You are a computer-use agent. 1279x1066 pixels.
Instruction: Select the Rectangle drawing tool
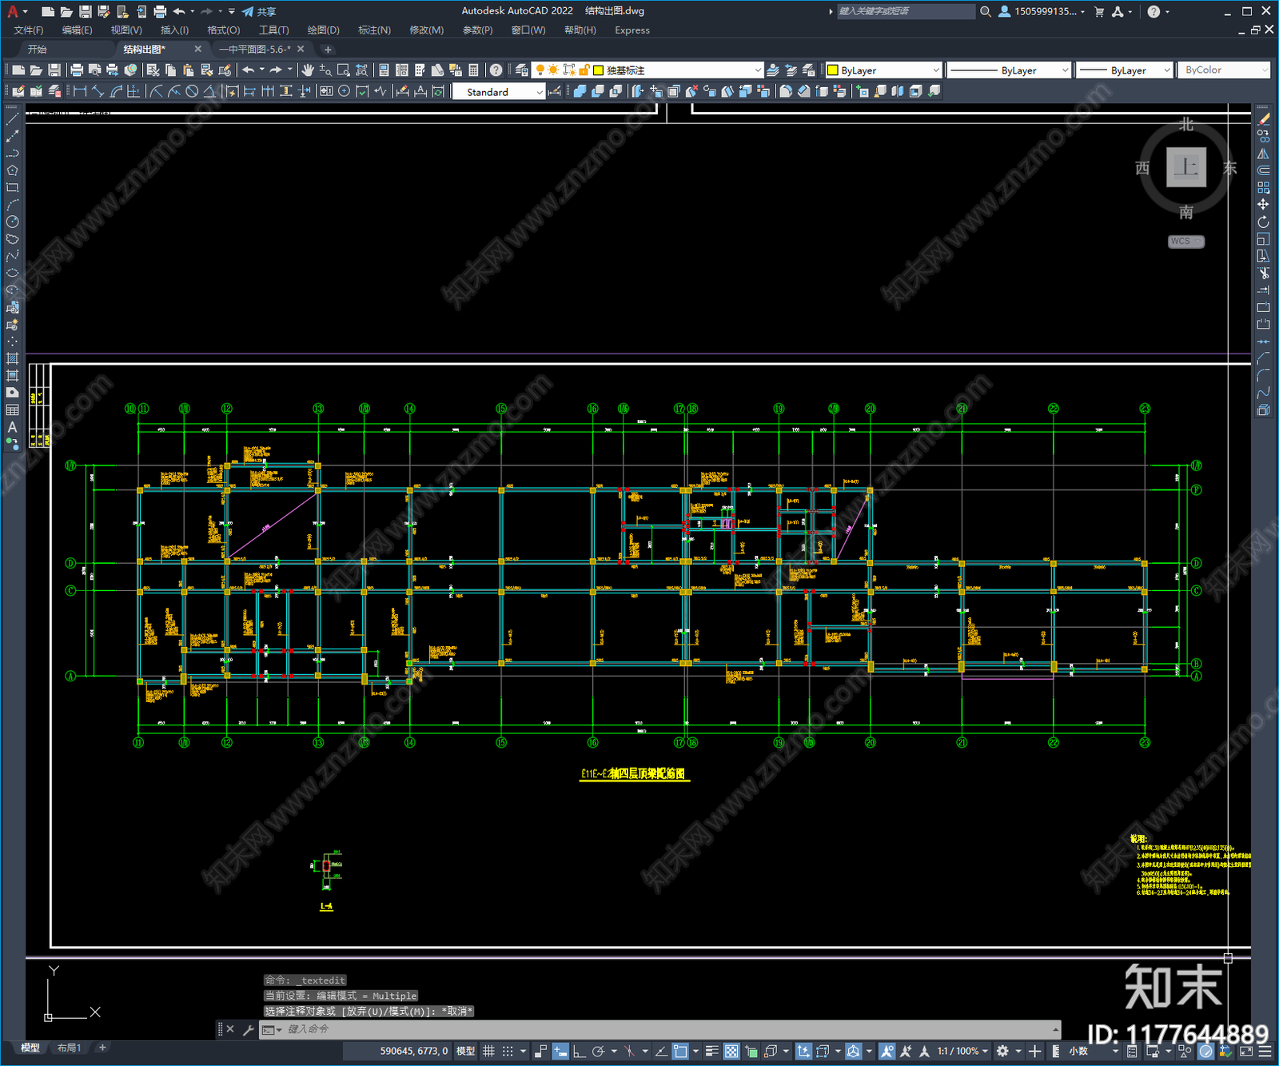12,188
